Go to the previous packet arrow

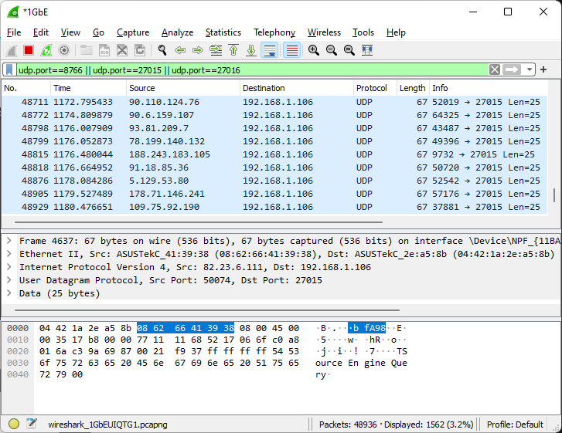tap(180, 50)
